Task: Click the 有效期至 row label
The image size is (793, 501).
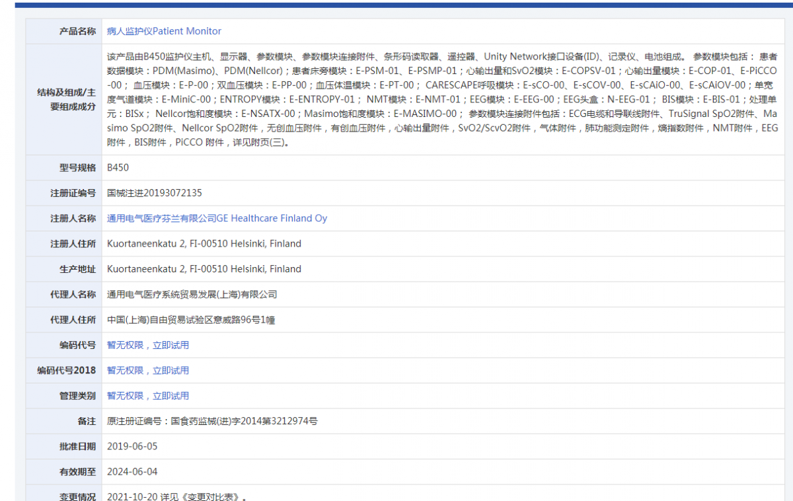Action: [x=77, y=472]
